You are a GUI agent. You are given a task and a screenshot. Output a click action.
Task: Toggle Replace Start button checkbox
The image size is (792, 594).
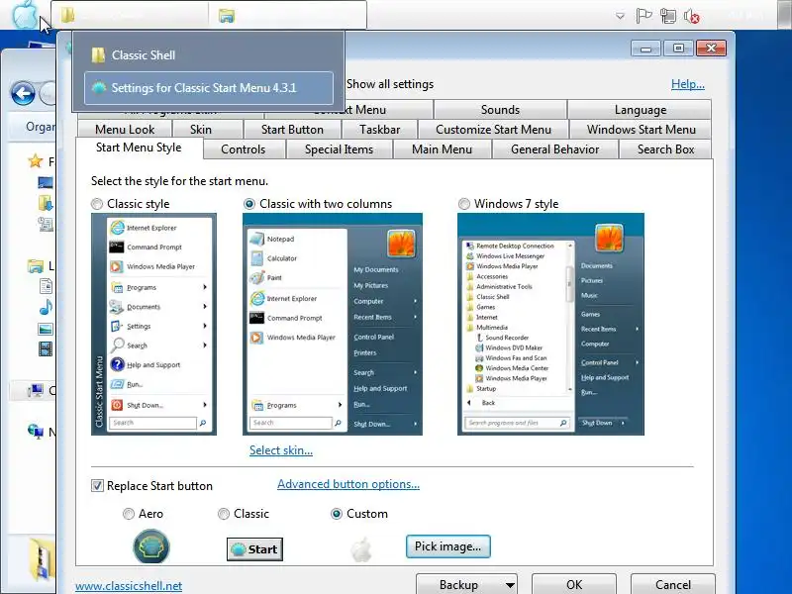pos(97,486)
